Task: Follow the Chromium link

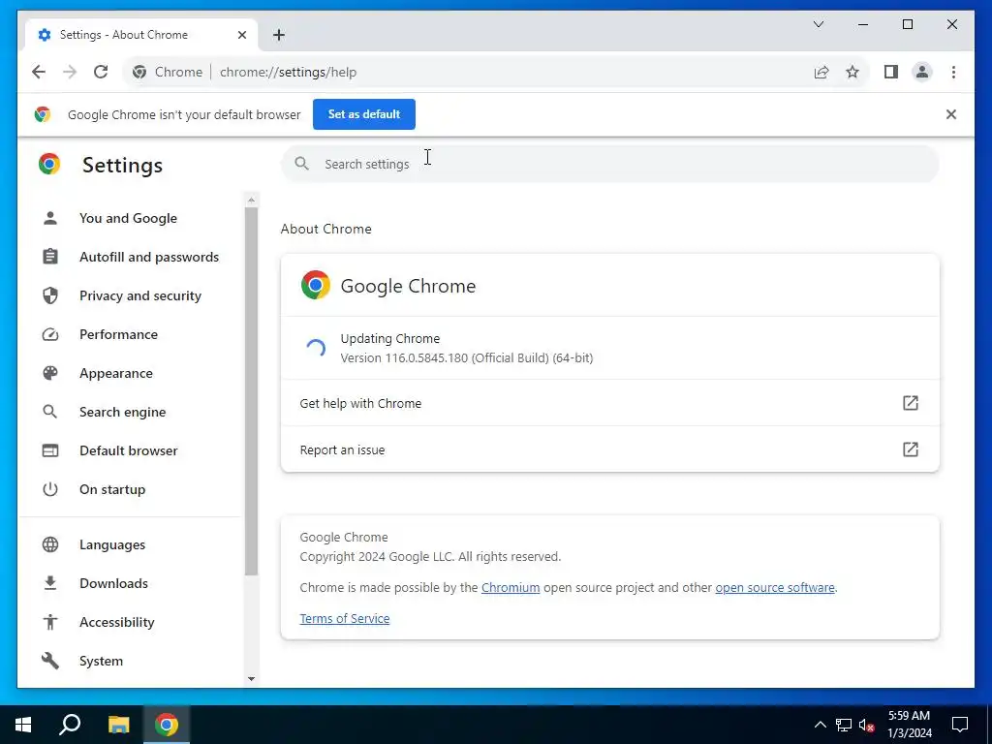Action: coord(511,588)
